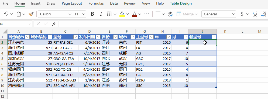Open the 年 column filter arrow

pyautogui.click(x=169, y=37)
